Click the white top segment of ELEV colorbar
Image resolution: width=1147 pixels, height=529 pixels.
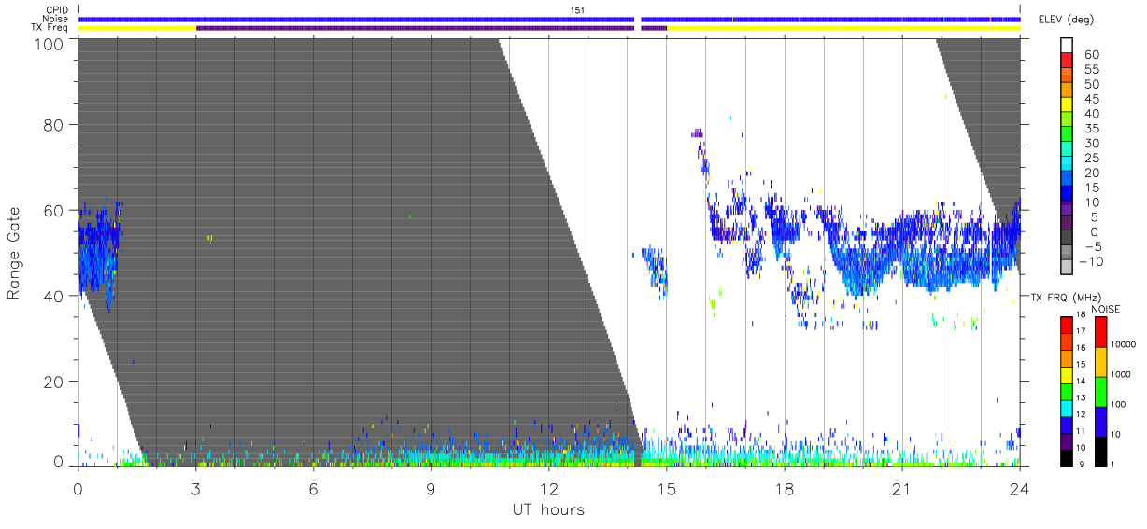tap(1068, 45)
